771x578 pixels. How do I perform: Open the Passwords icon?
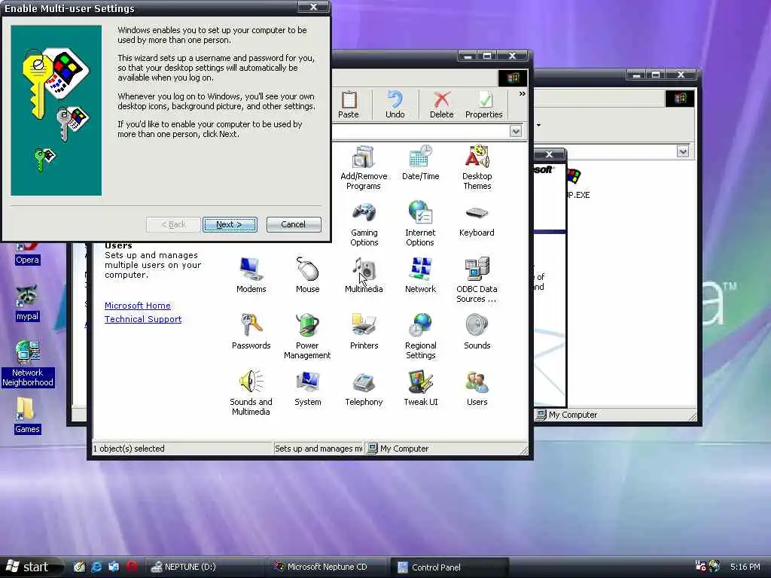point(251,332)
